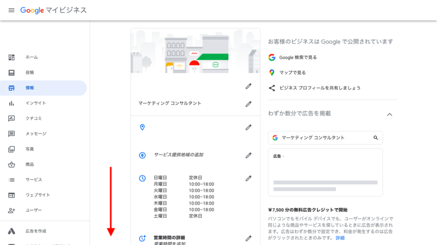Select the ウェブサイト website icon
Viewport: 437px width, 245px height.
click(x=11, y=195)
